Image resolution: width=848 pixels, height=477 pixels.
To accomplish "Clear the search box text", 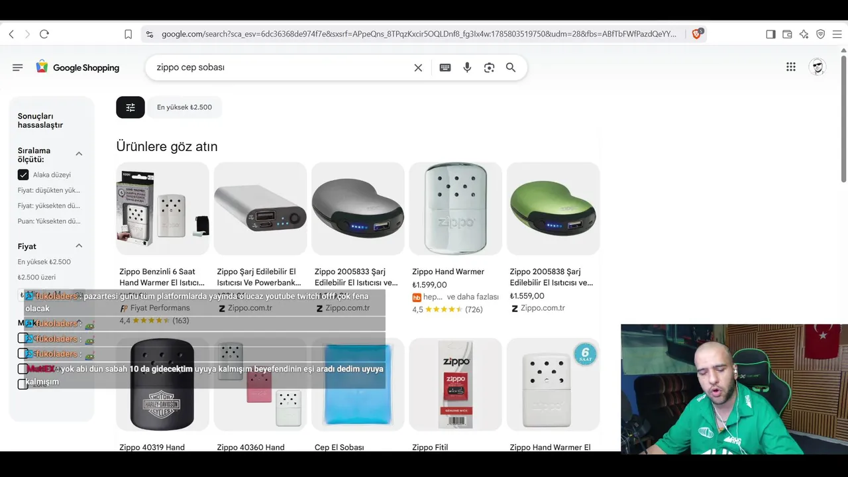I will pyautogui.click(x=418, y=68).
